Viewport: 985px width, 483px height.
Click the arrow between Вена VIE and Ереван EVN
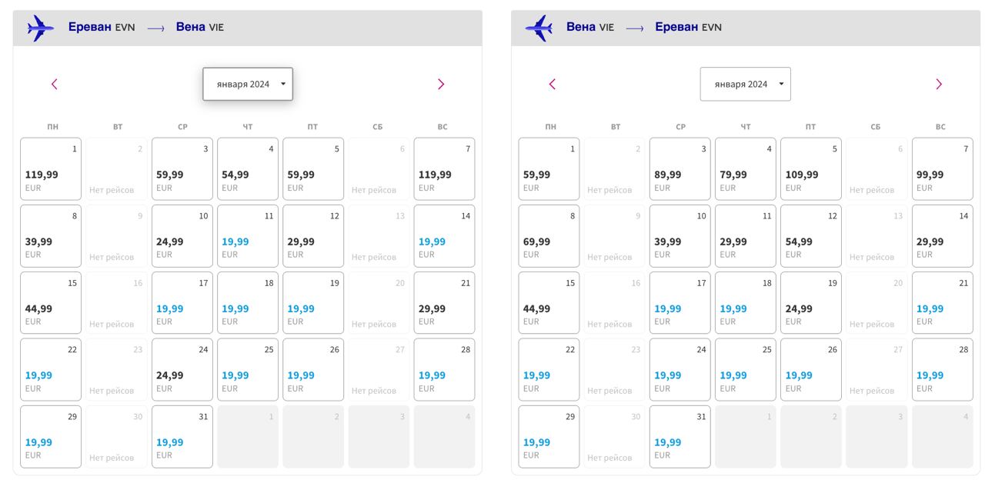635,28
